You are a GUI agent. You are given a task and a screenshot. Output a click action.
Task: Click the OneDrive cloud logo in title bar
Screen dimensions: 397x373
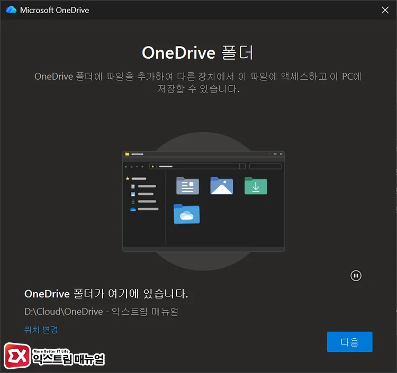pyautogui.click(x=11, y=10)
